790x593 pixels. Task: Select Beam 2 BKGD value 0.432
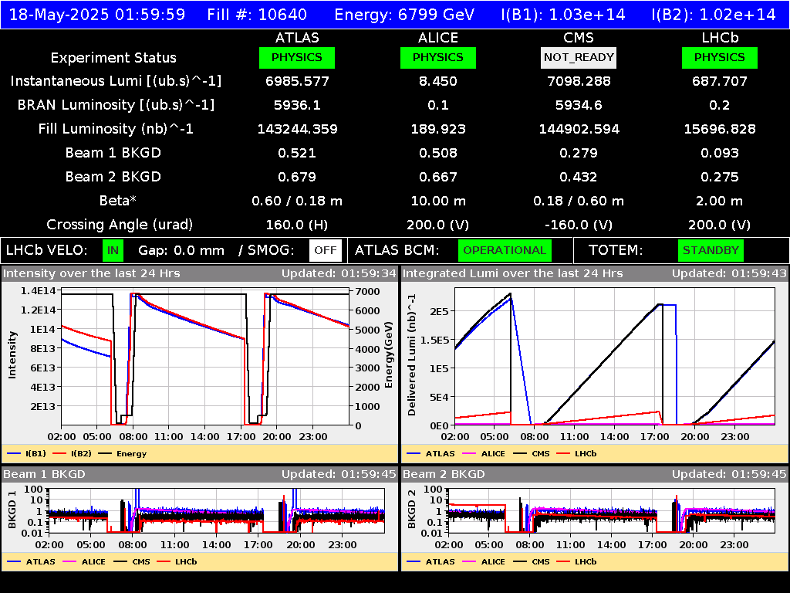[x=579, y=177]
